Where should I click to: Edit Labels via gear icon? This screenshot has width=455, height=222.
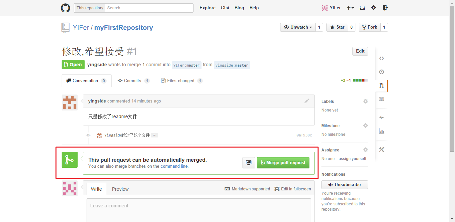365,101
